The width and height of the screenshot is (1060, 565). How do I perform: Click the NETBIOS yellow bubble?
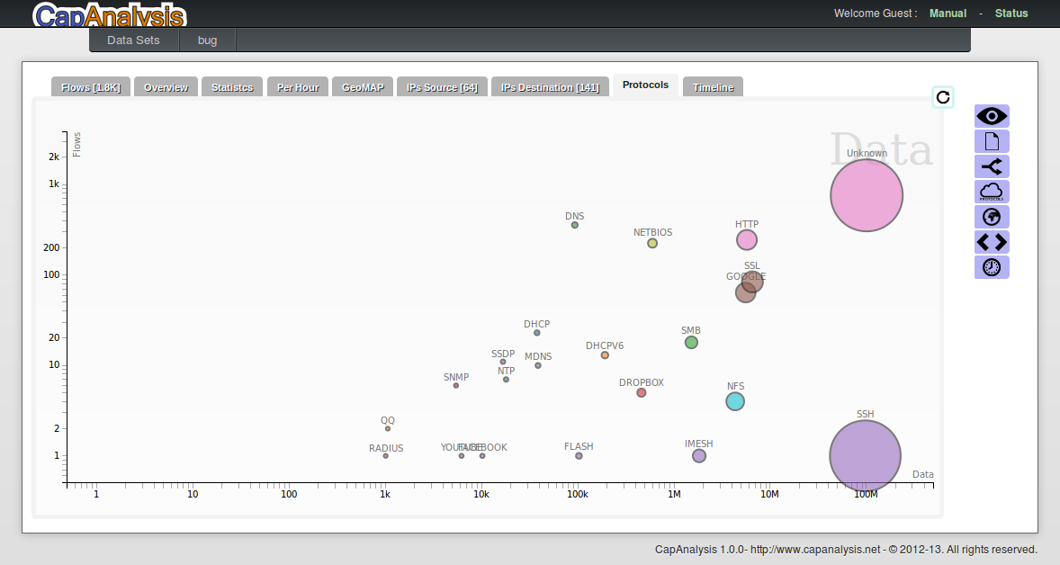tap(652, 243)
